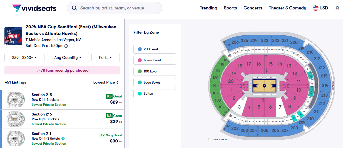Click the search magnifier icon
343x148 pixels.
[x=74, y=8]
